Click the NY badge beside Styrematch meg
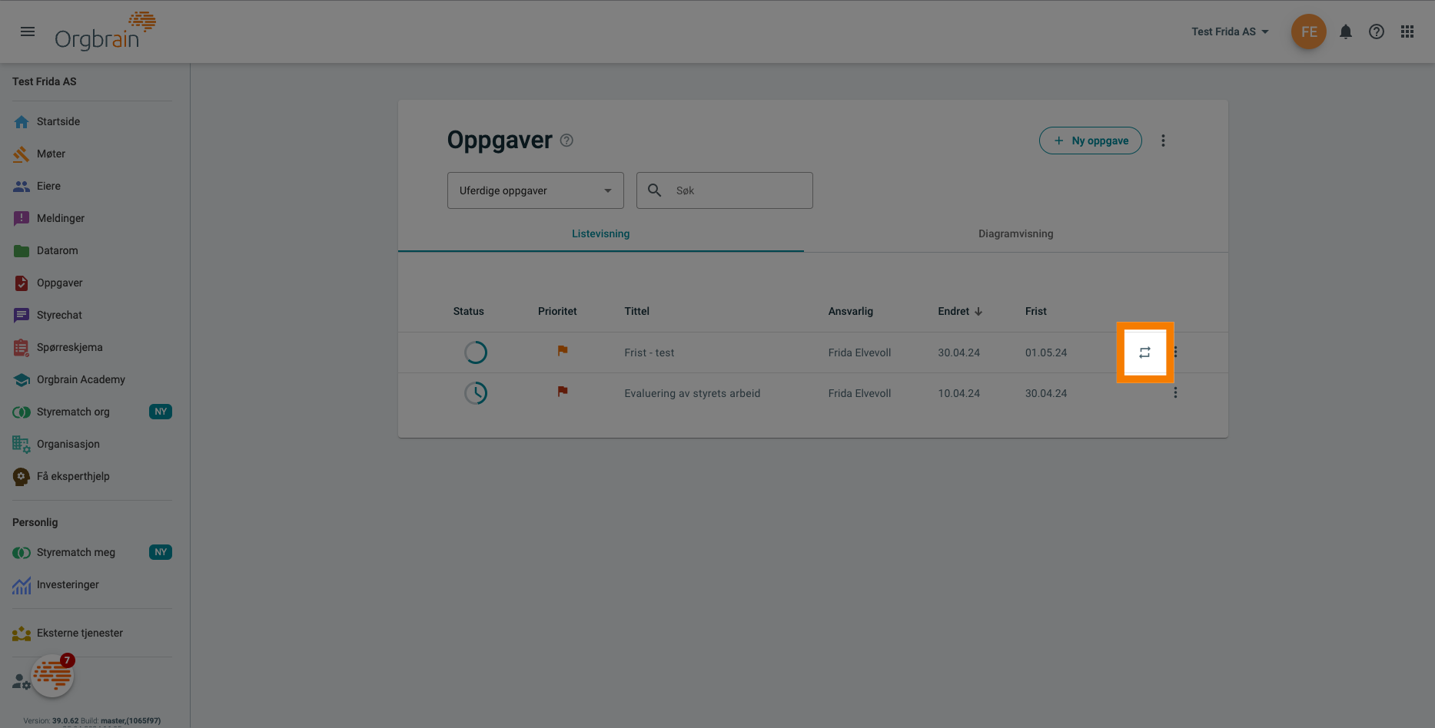 [161, 552]
